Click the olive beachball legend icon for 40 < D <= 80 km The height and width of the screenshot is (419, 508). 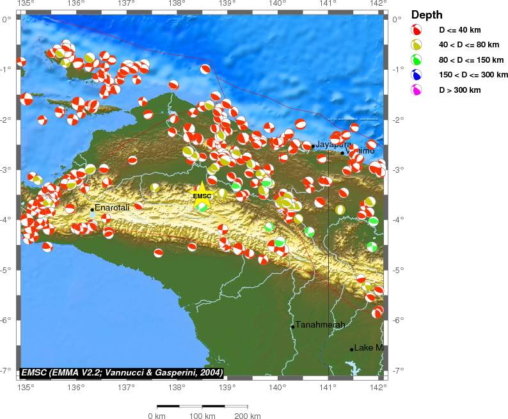tap(417, 45)
